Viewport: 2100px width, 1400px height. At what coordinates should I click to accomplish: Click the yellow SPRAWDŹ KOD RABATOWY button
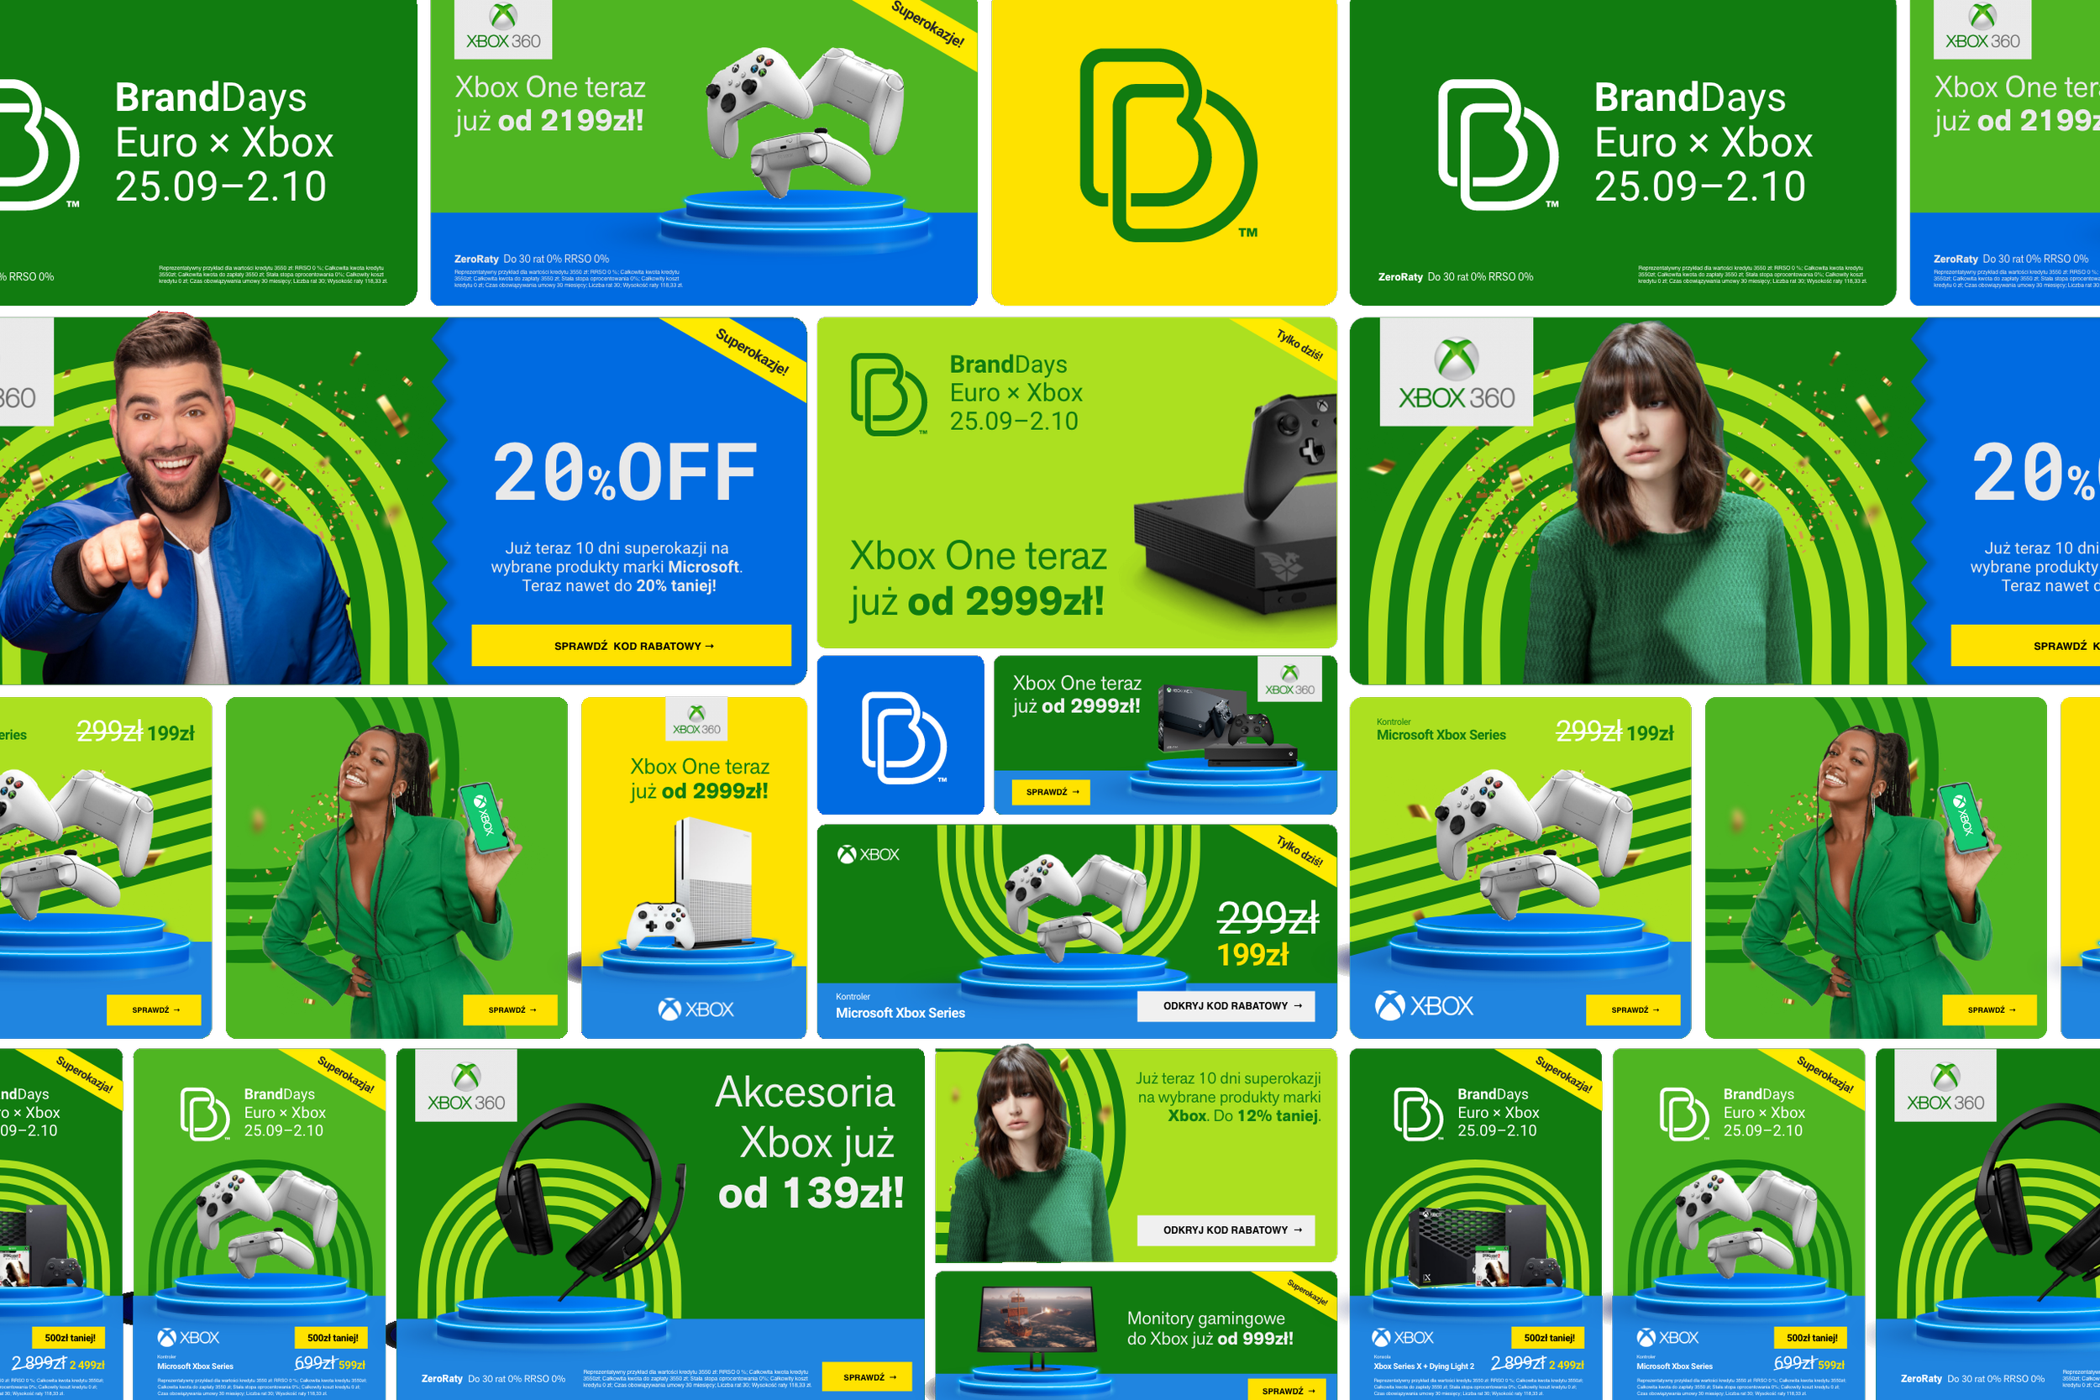(631, 646)
